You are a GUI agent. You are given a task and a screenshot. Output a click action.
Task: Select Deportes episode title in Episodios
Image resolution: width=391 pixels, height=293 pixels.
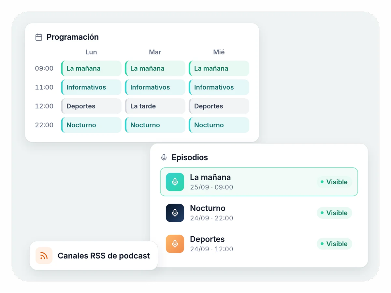click(x=207, y=239)
